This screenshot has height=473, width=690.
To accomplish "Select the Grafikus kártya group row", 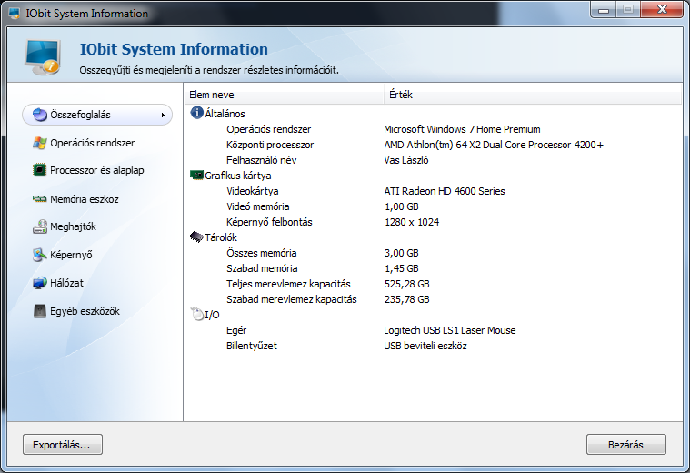I will [x=433, y=176].
